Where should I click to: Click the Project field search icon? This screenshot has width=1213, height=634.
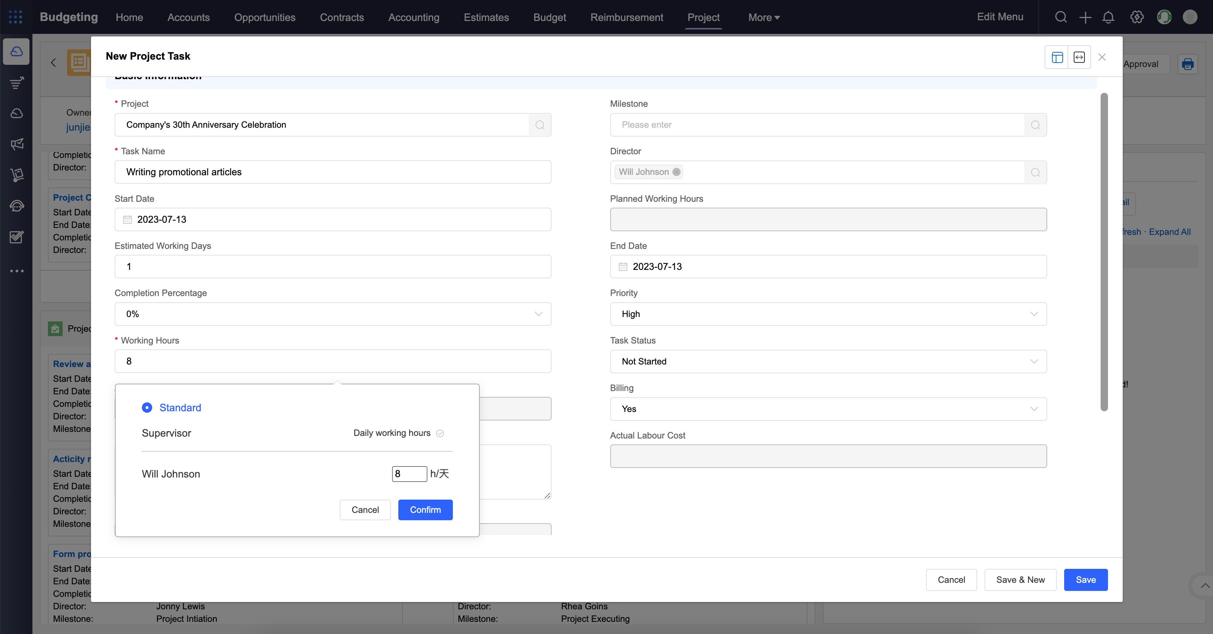pos(540,125)
